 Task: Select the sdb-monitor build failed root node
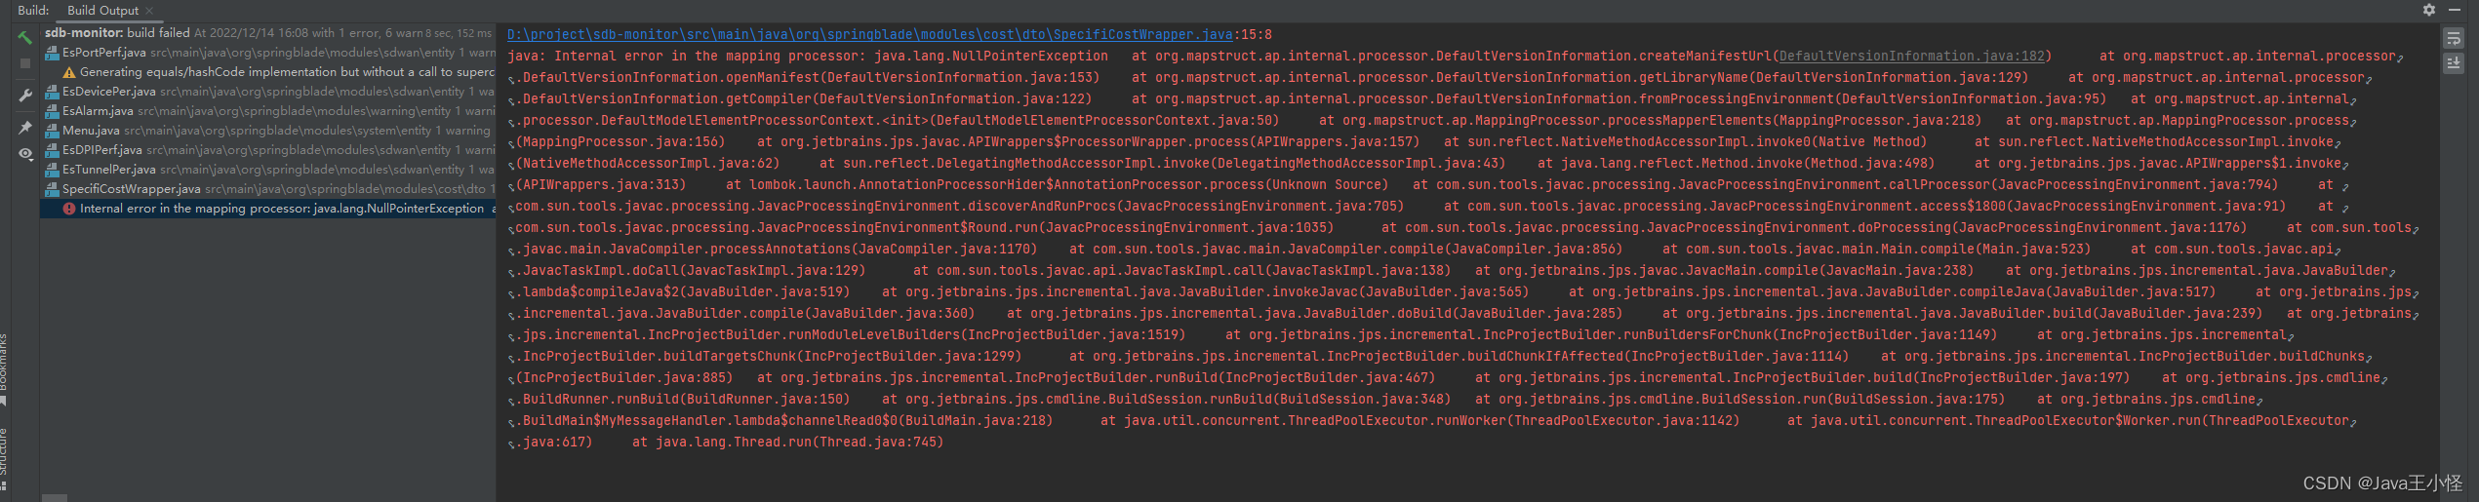tap(117, 33)
